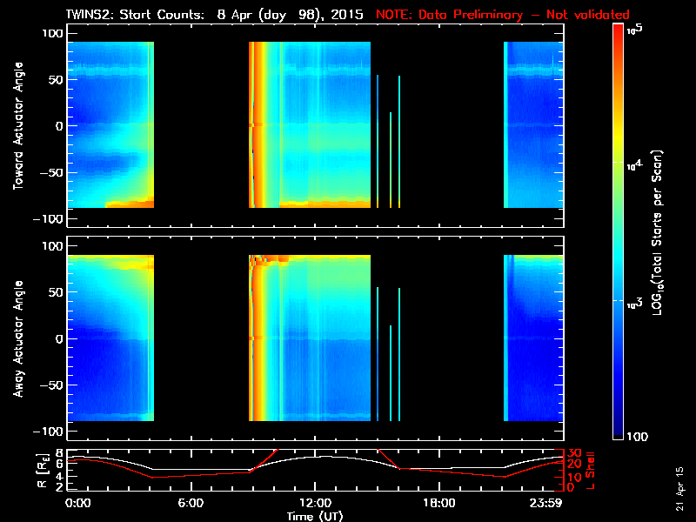Image resolution: width=696 pixels, height=522 pixels.
Task: Click the "100" label below the color bar
Action: tap(638, 435)
